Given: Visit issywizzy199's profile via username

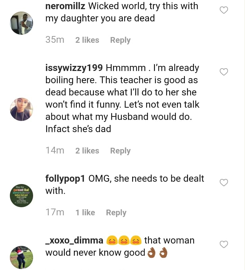Looking at the screenshot, I should [74, 68].
